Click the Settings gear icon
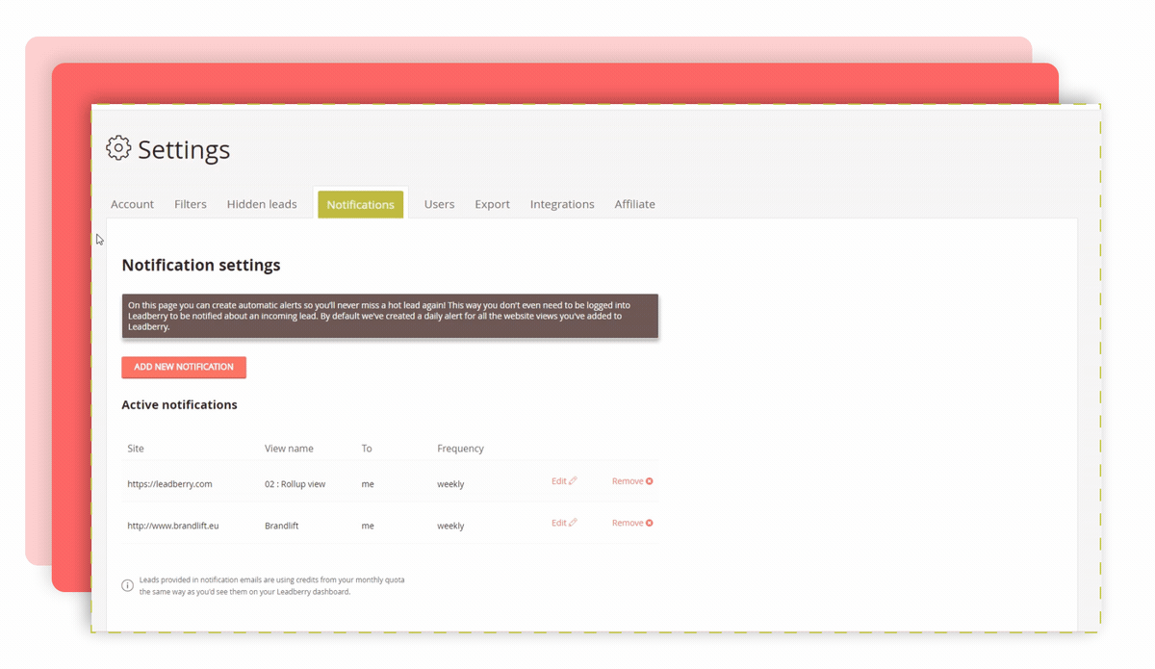The height and width of the screenshot is (669, 1155). (118, 147)
